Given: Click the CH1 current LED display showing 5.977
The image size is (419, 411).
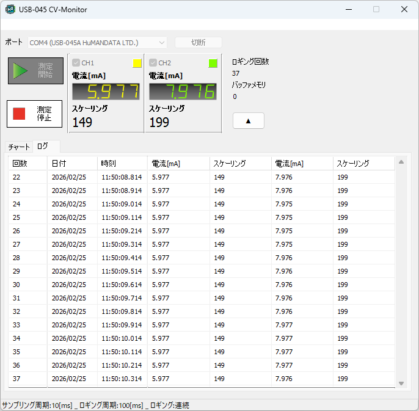Looking at the screenshot, I should tap(106, 92).
